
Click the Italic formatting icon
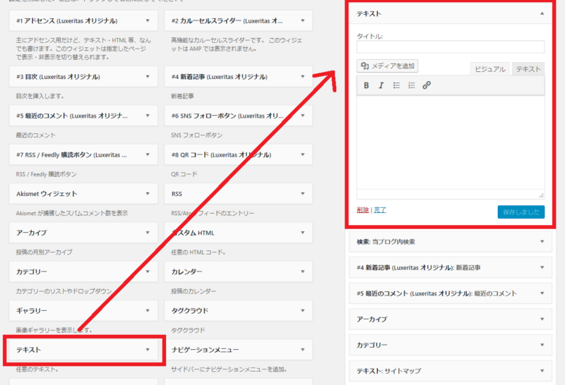click(x=381, y=85)
